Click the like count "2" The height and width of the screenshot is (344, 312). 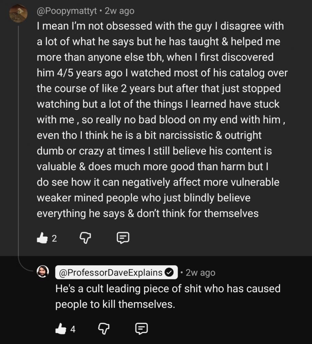pyautogui.click(x=54, y=238)
